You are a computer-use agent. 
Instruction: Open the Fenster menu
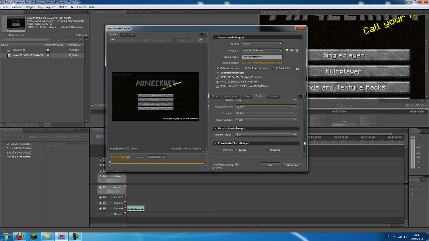coord(81,7)
